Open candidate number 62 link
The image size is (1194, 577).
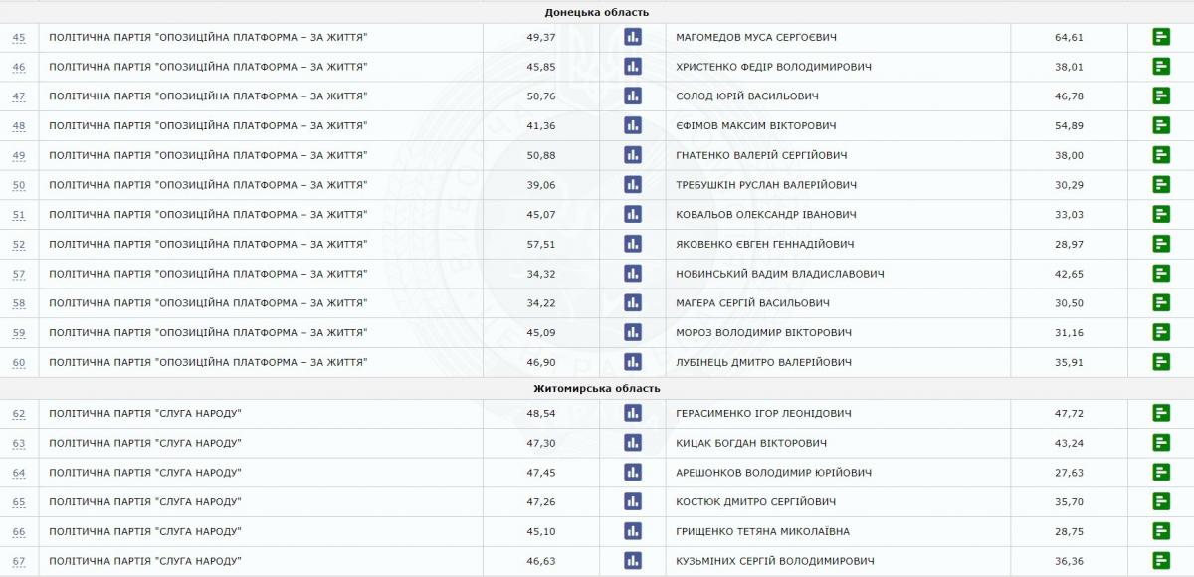pyautogui.click(x=19, y=414)
